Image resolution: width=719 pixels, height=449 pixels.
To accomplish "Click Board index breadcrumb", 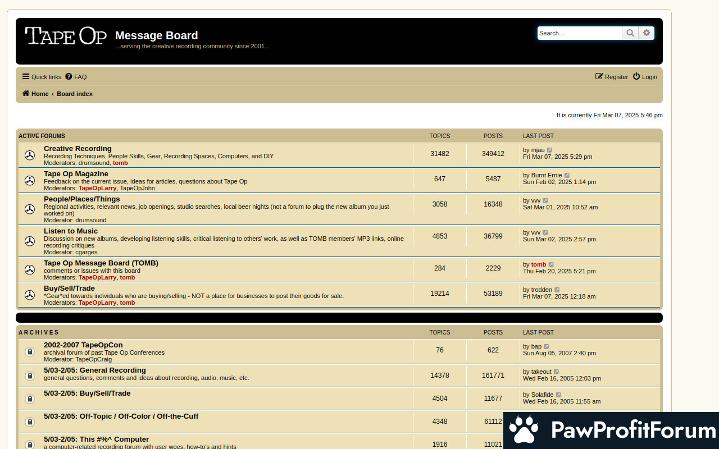I will (75, 94).
